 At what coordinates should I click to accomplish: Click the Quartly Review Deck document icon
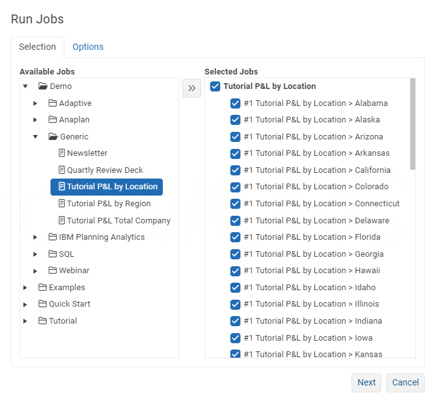click(62, 170)
